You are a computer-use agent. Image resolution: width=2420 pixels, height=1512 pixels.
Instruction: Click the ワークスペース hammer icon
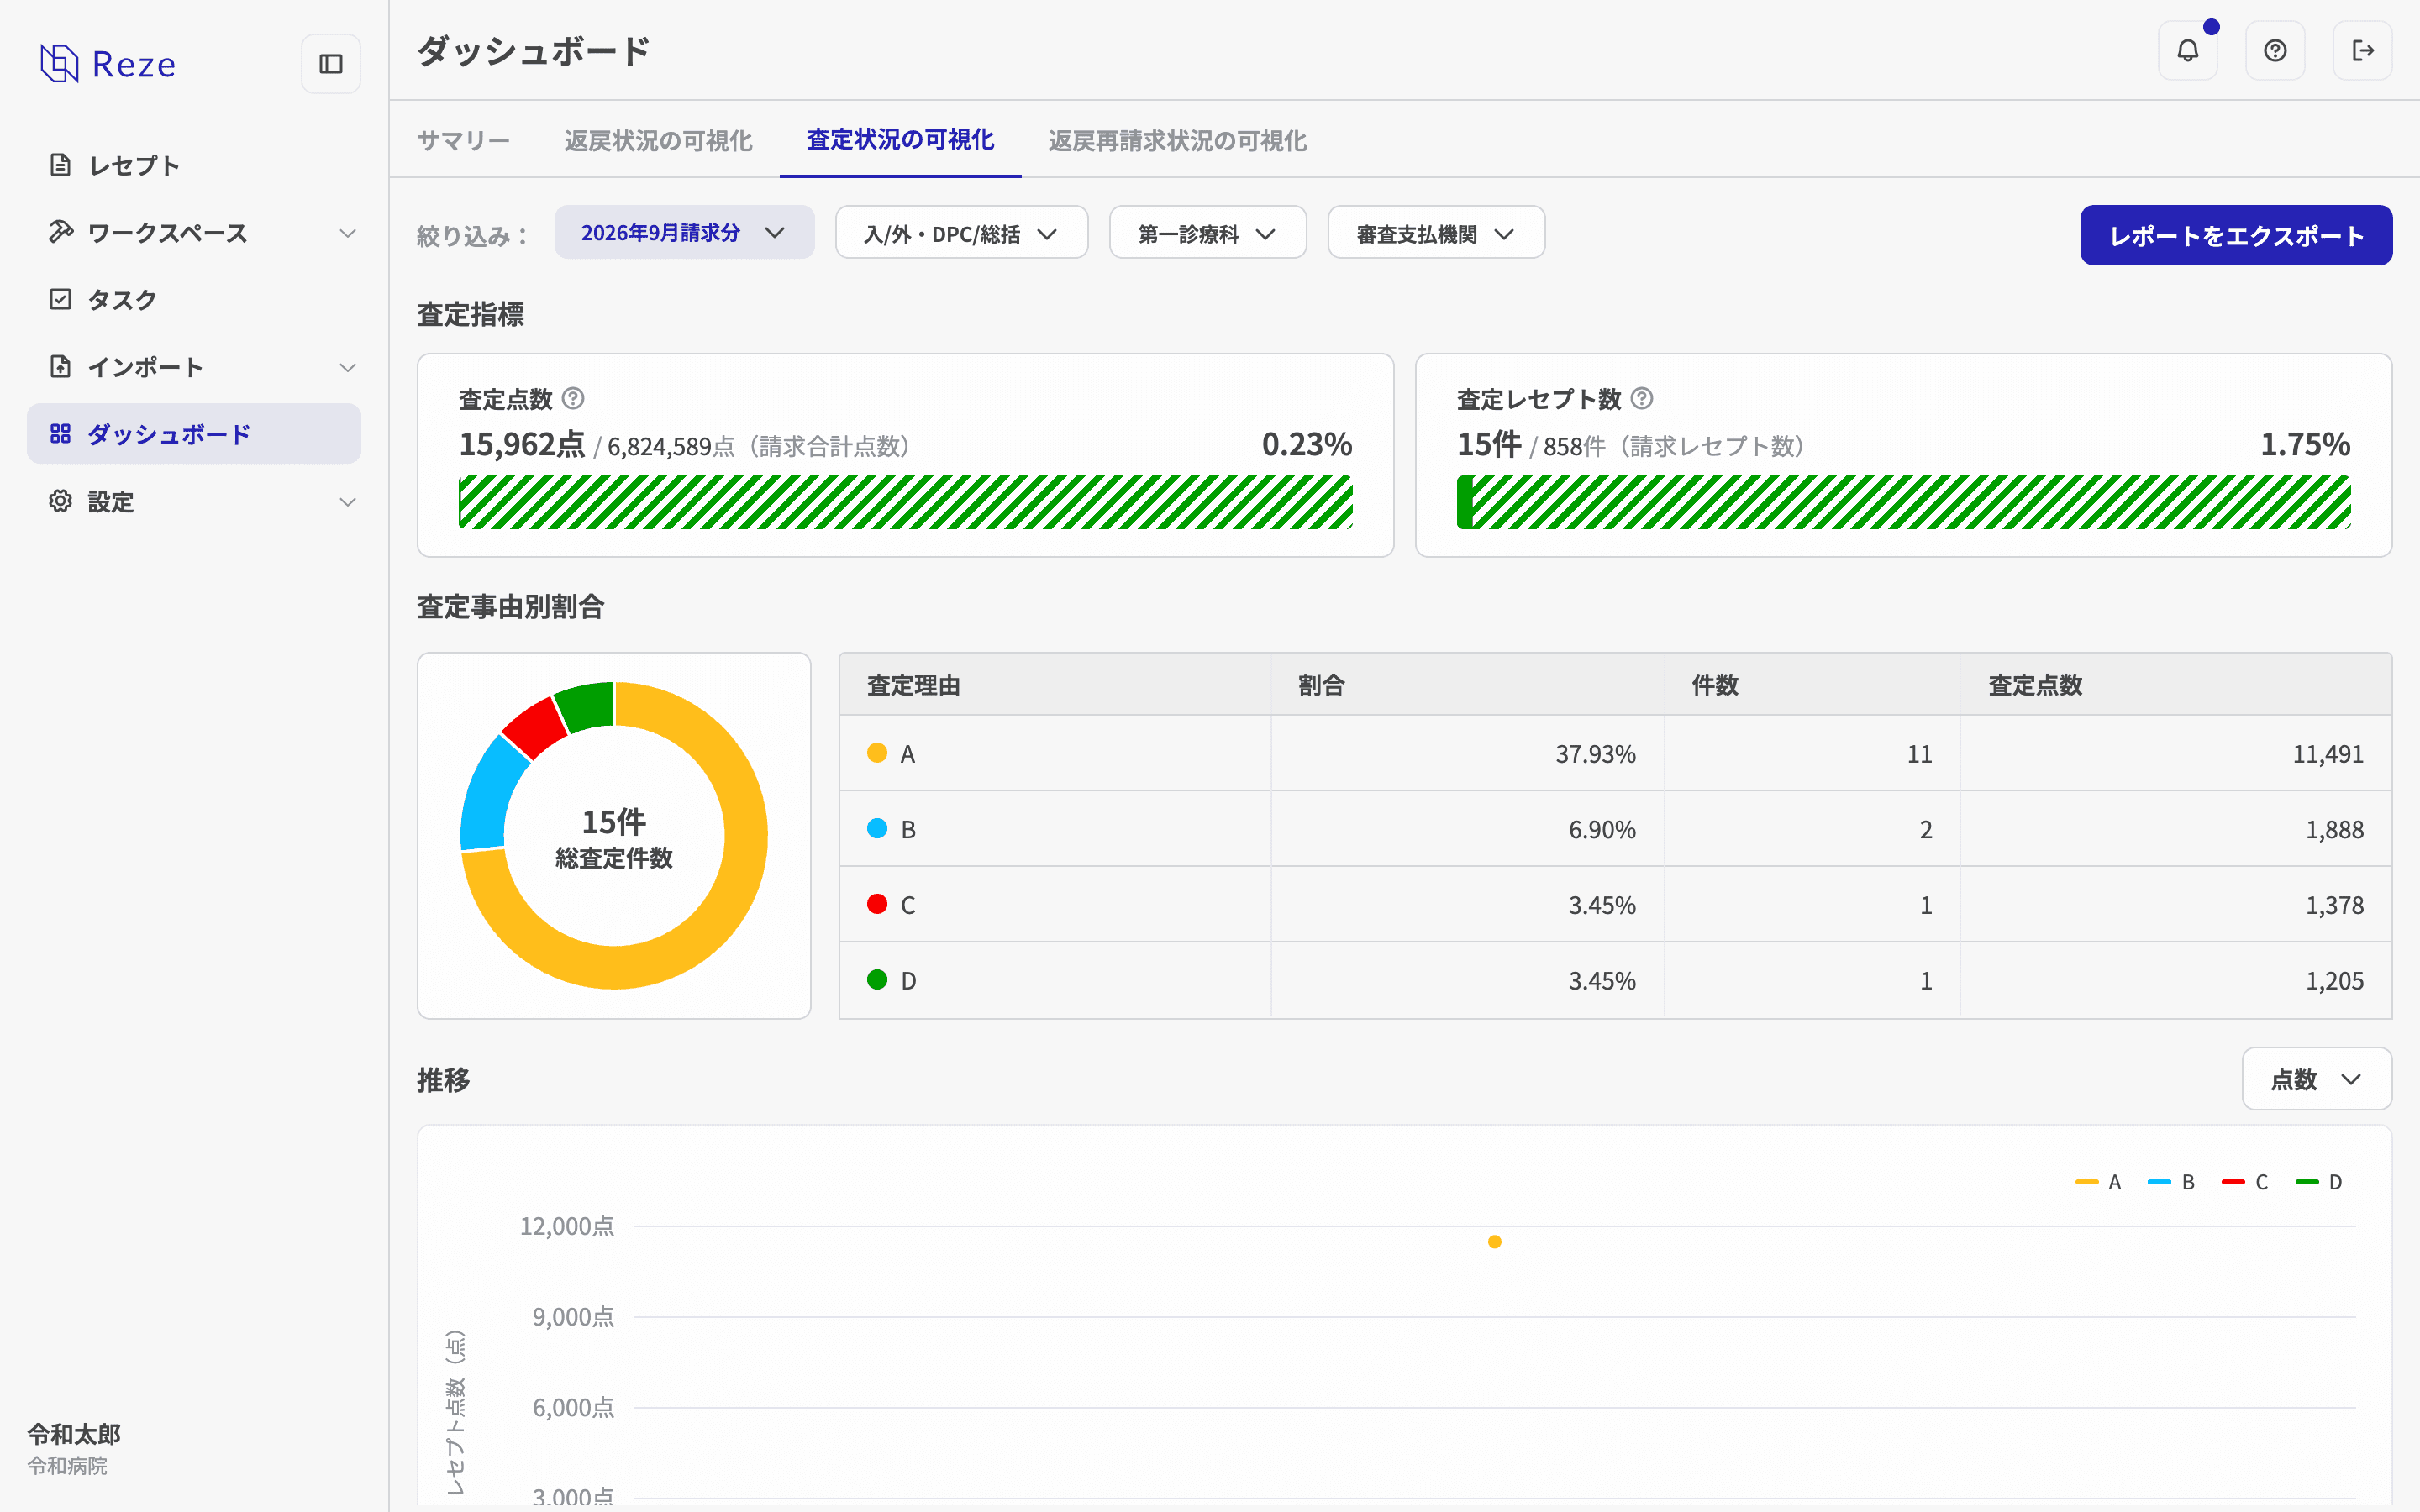[60, 232]
